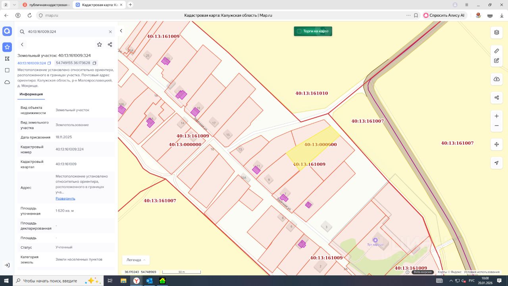Activate the four-arrow move tool
508x286 pixels.
click(496, 144)
